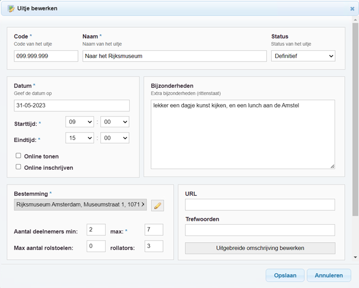Click into the Bijzonderheden text area
This screenshot has width=359, height=288.
point(242,134)
